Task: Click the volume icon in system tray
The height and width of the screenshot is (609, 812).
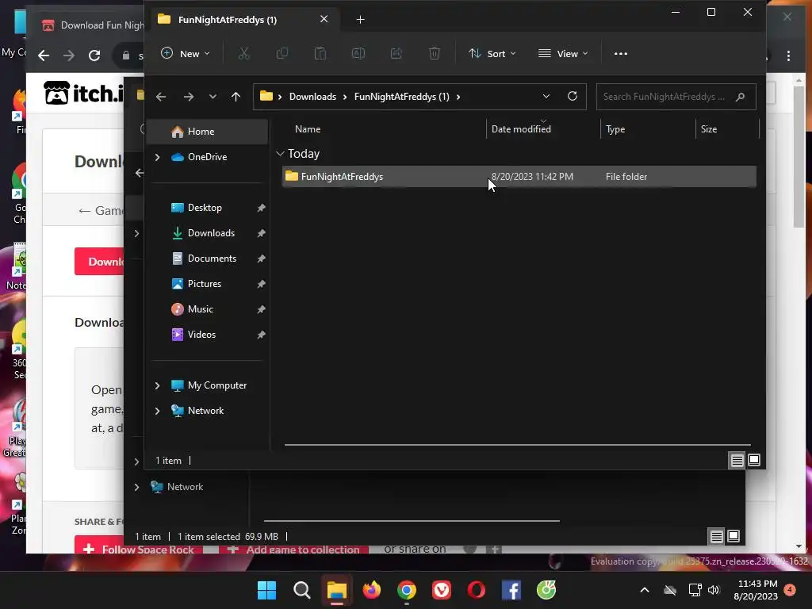Action: pyautogui.click(x=714, y=590)
